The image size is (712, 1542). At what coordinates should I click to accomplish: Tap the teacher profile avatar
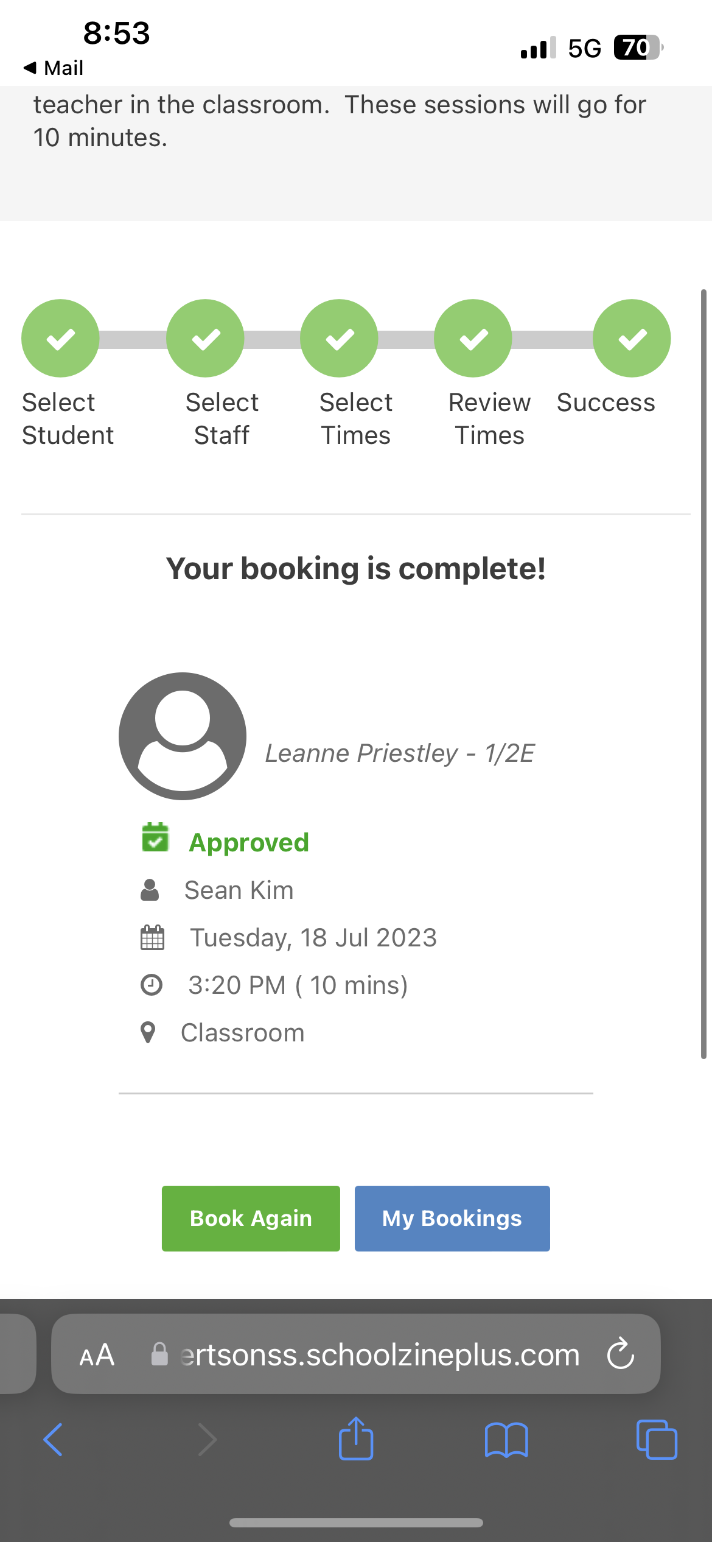pyautogui.click(x=183, y=736)
